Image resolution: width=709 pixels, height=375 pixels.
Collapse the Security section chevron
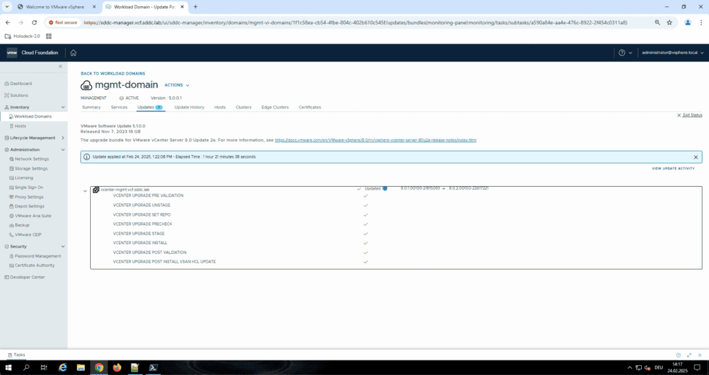[x=63, y=247]
